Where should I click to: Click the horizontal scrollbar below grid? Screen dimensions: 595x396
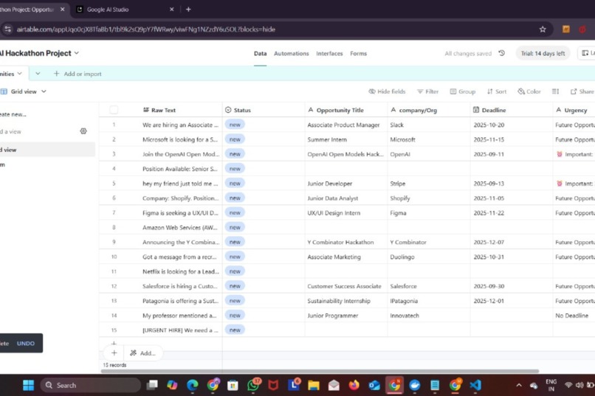click(x=320, y=371)
